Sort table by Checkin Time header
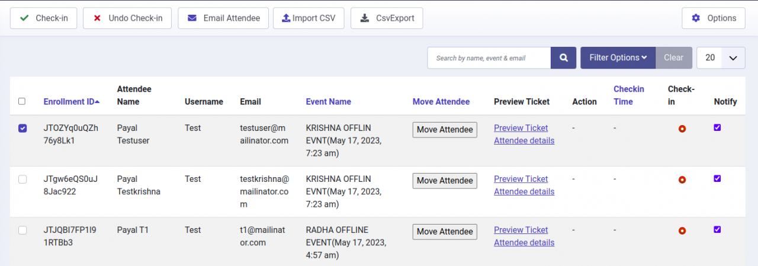This screenshot has width=758, height=266. pos(628,95)
